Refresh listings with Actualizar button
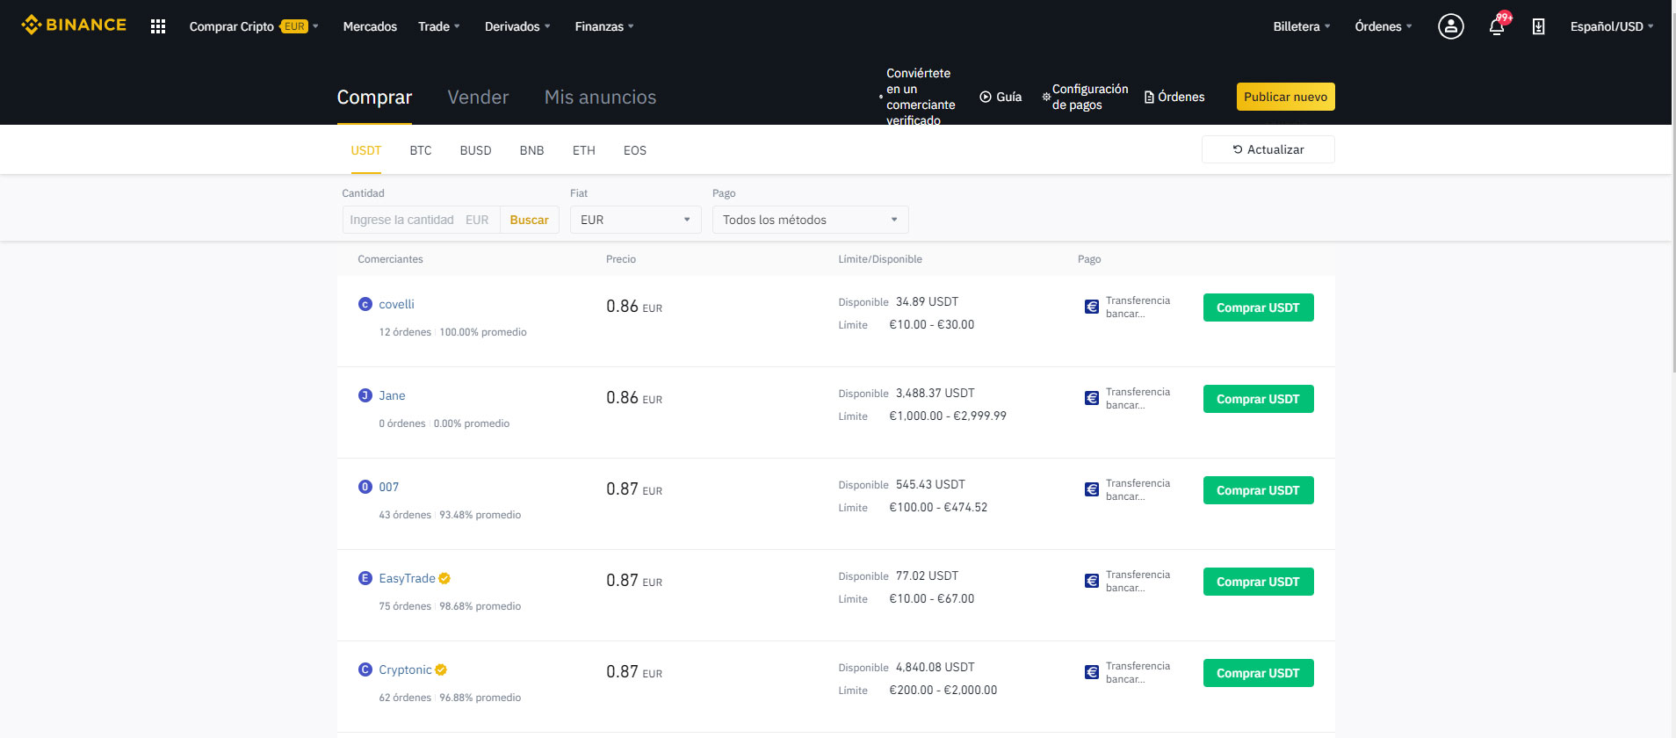 (x=1268, y=149)
